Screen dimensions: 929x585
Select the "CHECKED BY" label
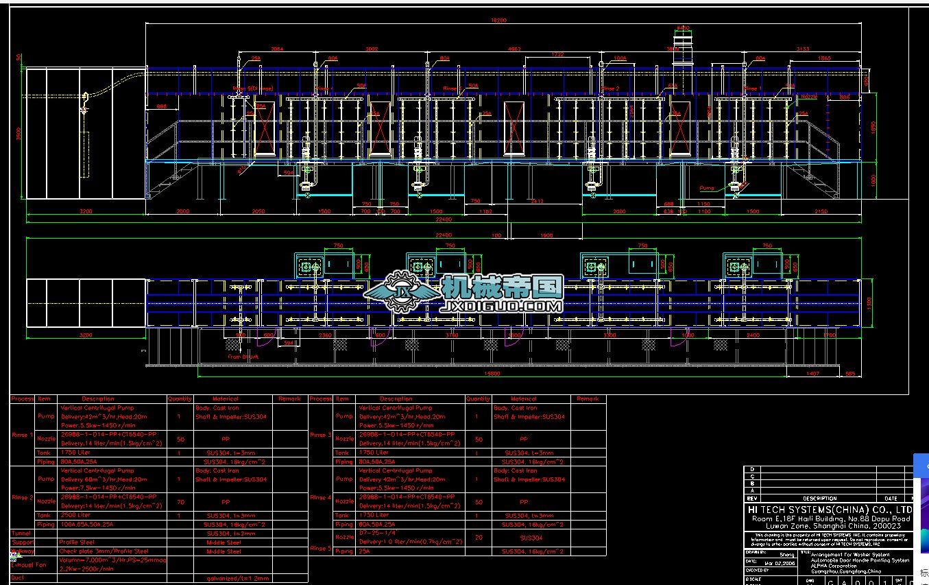[757, 570]
